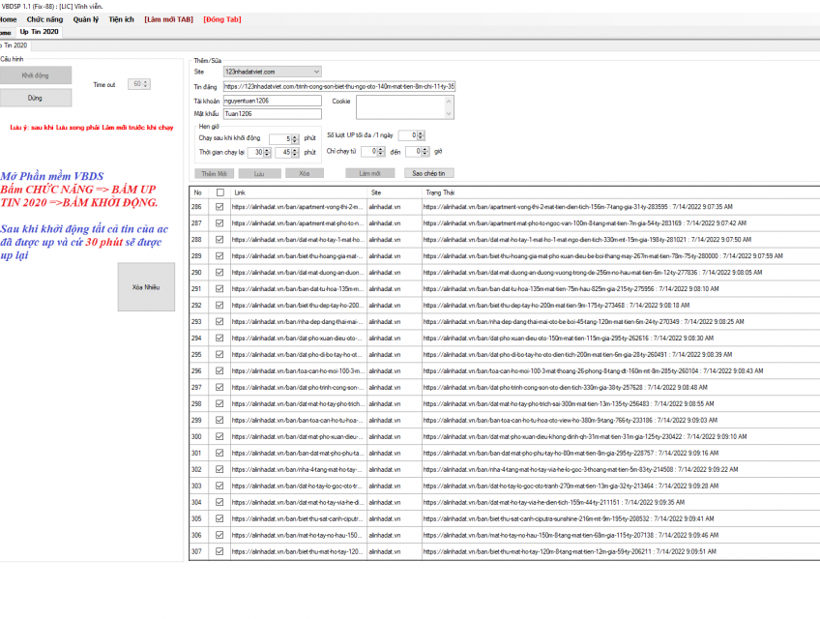Open the Quản lý menu
The width and height of the screenshot is (820, 619).
[x=86, y=18]
